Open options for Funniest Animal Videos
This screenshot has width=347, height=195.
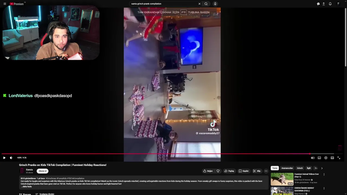tap(324, 174)
